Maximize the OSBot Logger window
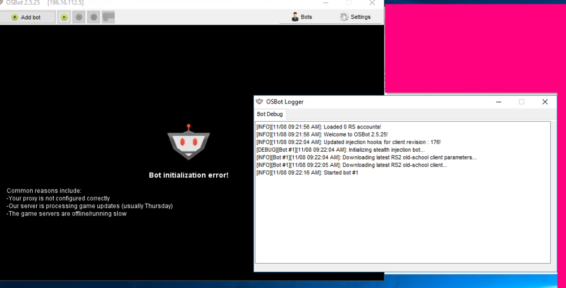This screenshot has height=288, width=566. click(x=522, y=102)
